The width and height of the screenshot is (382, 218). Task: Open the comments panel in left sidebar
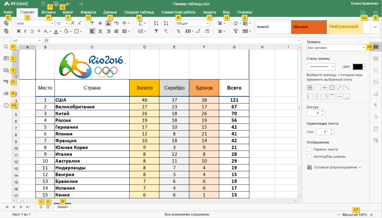(6, 58)
